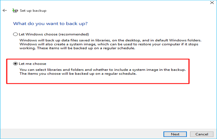This screenshot has height=139, width=217.
Task: Click the 'Let me choose' option label
Action: tap(32, 64)
